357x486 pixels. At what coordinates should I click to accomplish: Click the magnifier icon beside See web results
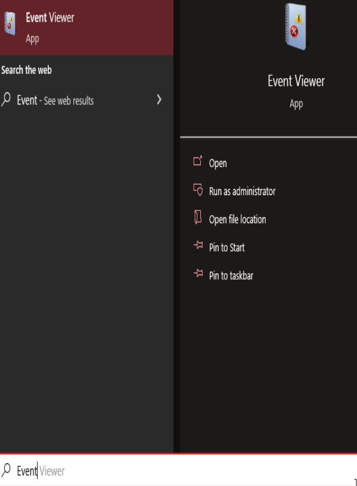(x=6, y=100)
